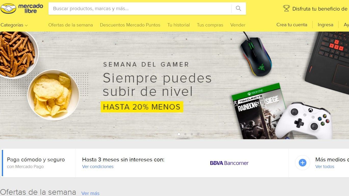349x196 pixels.
Task: Select the first carousel dot indicator
Action: 179,134
